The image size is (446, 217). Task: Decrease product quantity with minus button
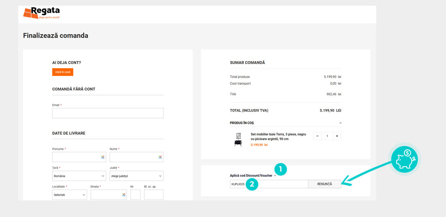[317, 136]
